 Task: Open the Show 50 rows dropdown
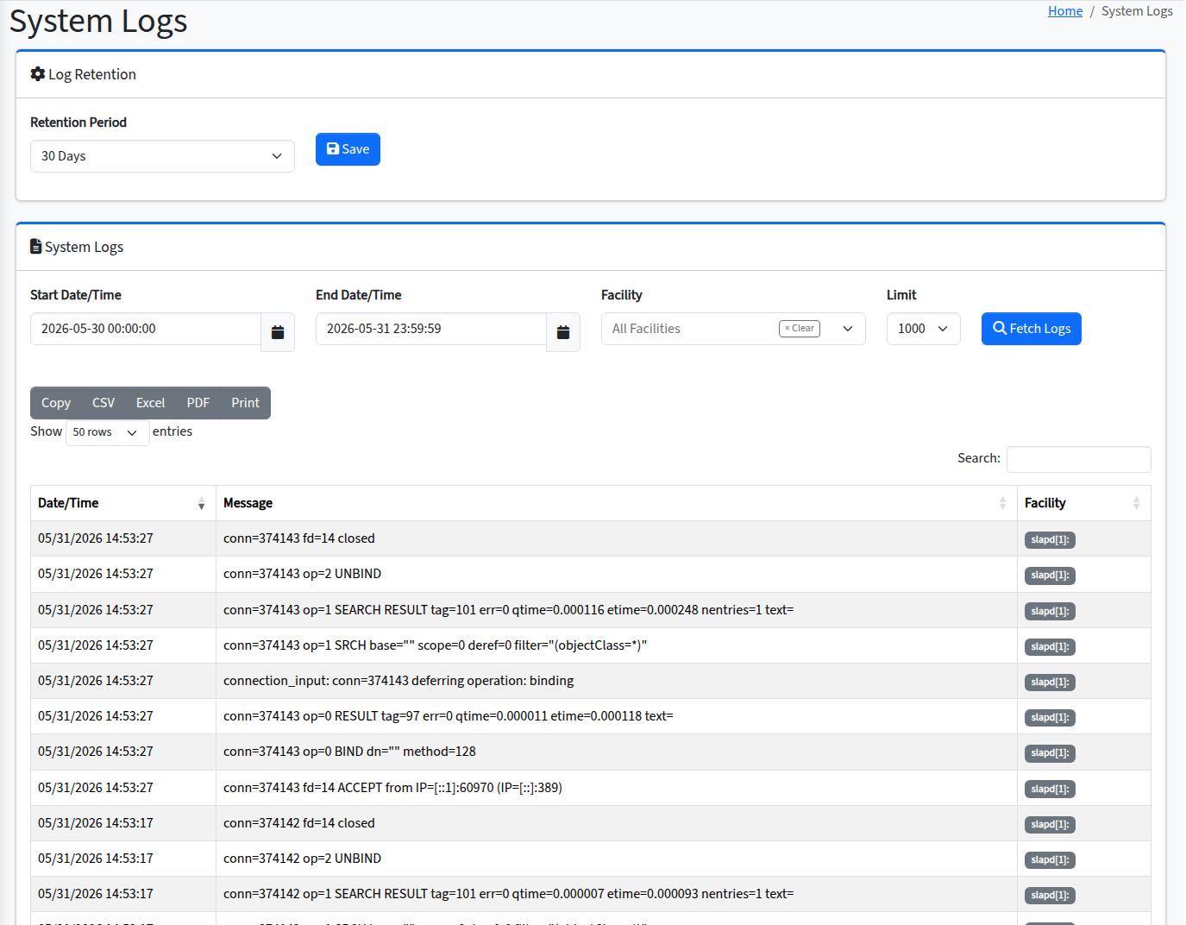tap(108, 432)
